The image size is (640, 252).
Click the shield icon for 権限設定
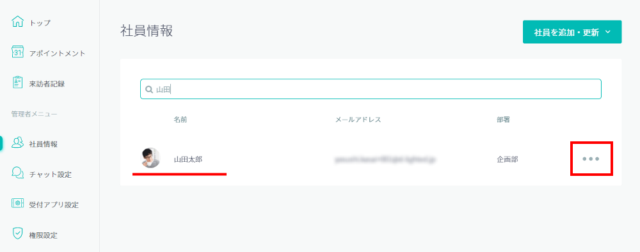point(17,233)
